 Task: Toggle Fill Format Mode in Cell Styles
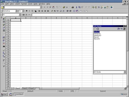pos(118,29)
